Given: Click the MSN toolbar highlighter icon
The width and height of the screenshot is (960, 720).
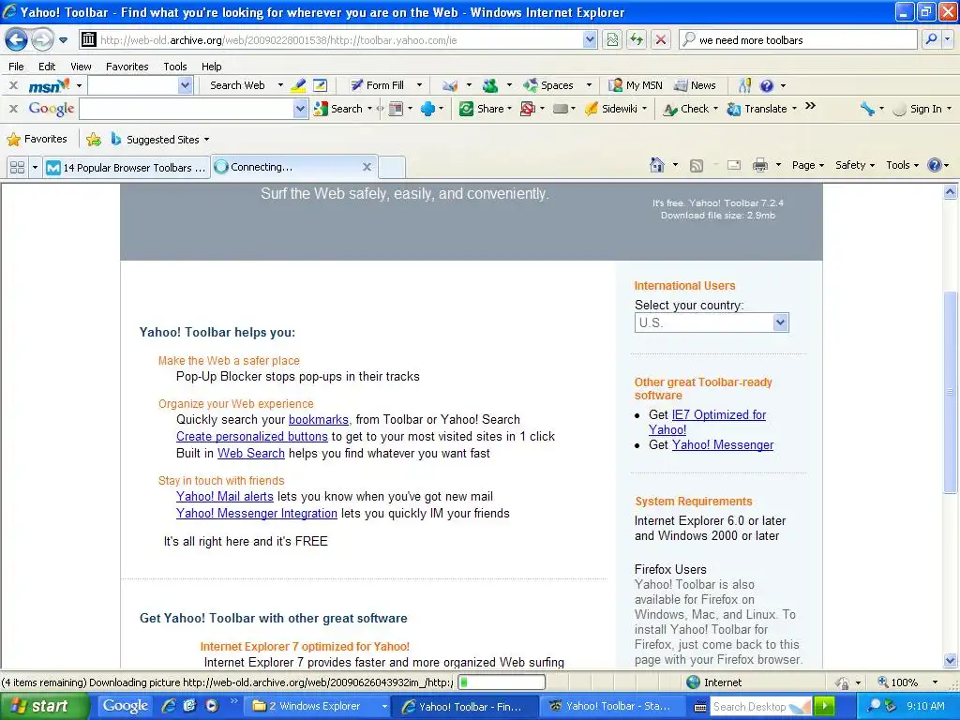Looking at the screenshot, I should point(298,85).
